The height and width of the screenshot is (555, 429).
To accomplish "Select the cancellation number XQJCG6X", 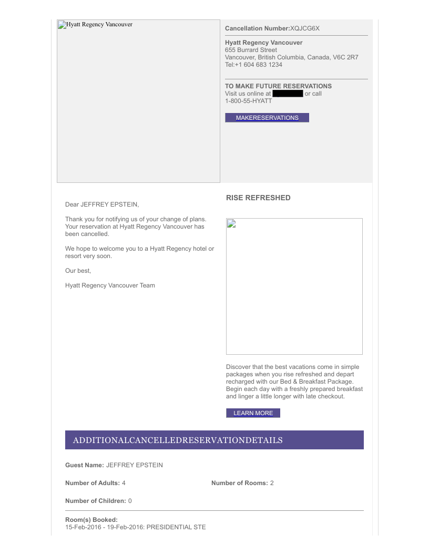I will point(305,28).
